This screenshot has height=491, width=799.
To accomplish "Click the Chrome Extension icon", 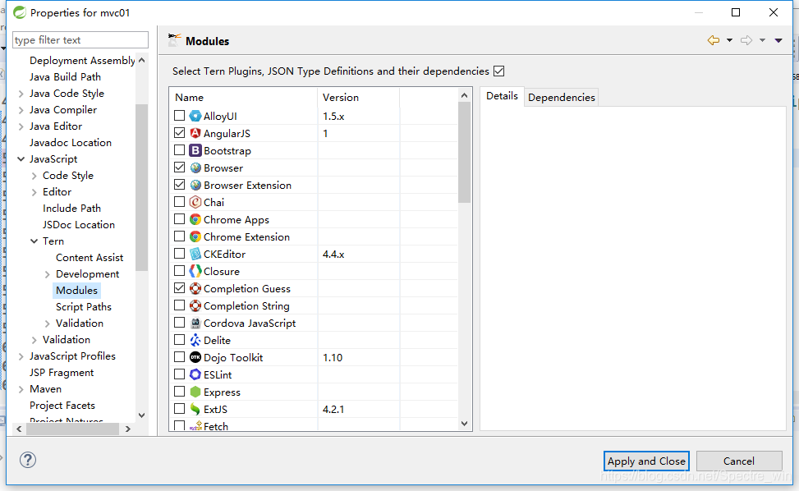I will pos(195,236).
